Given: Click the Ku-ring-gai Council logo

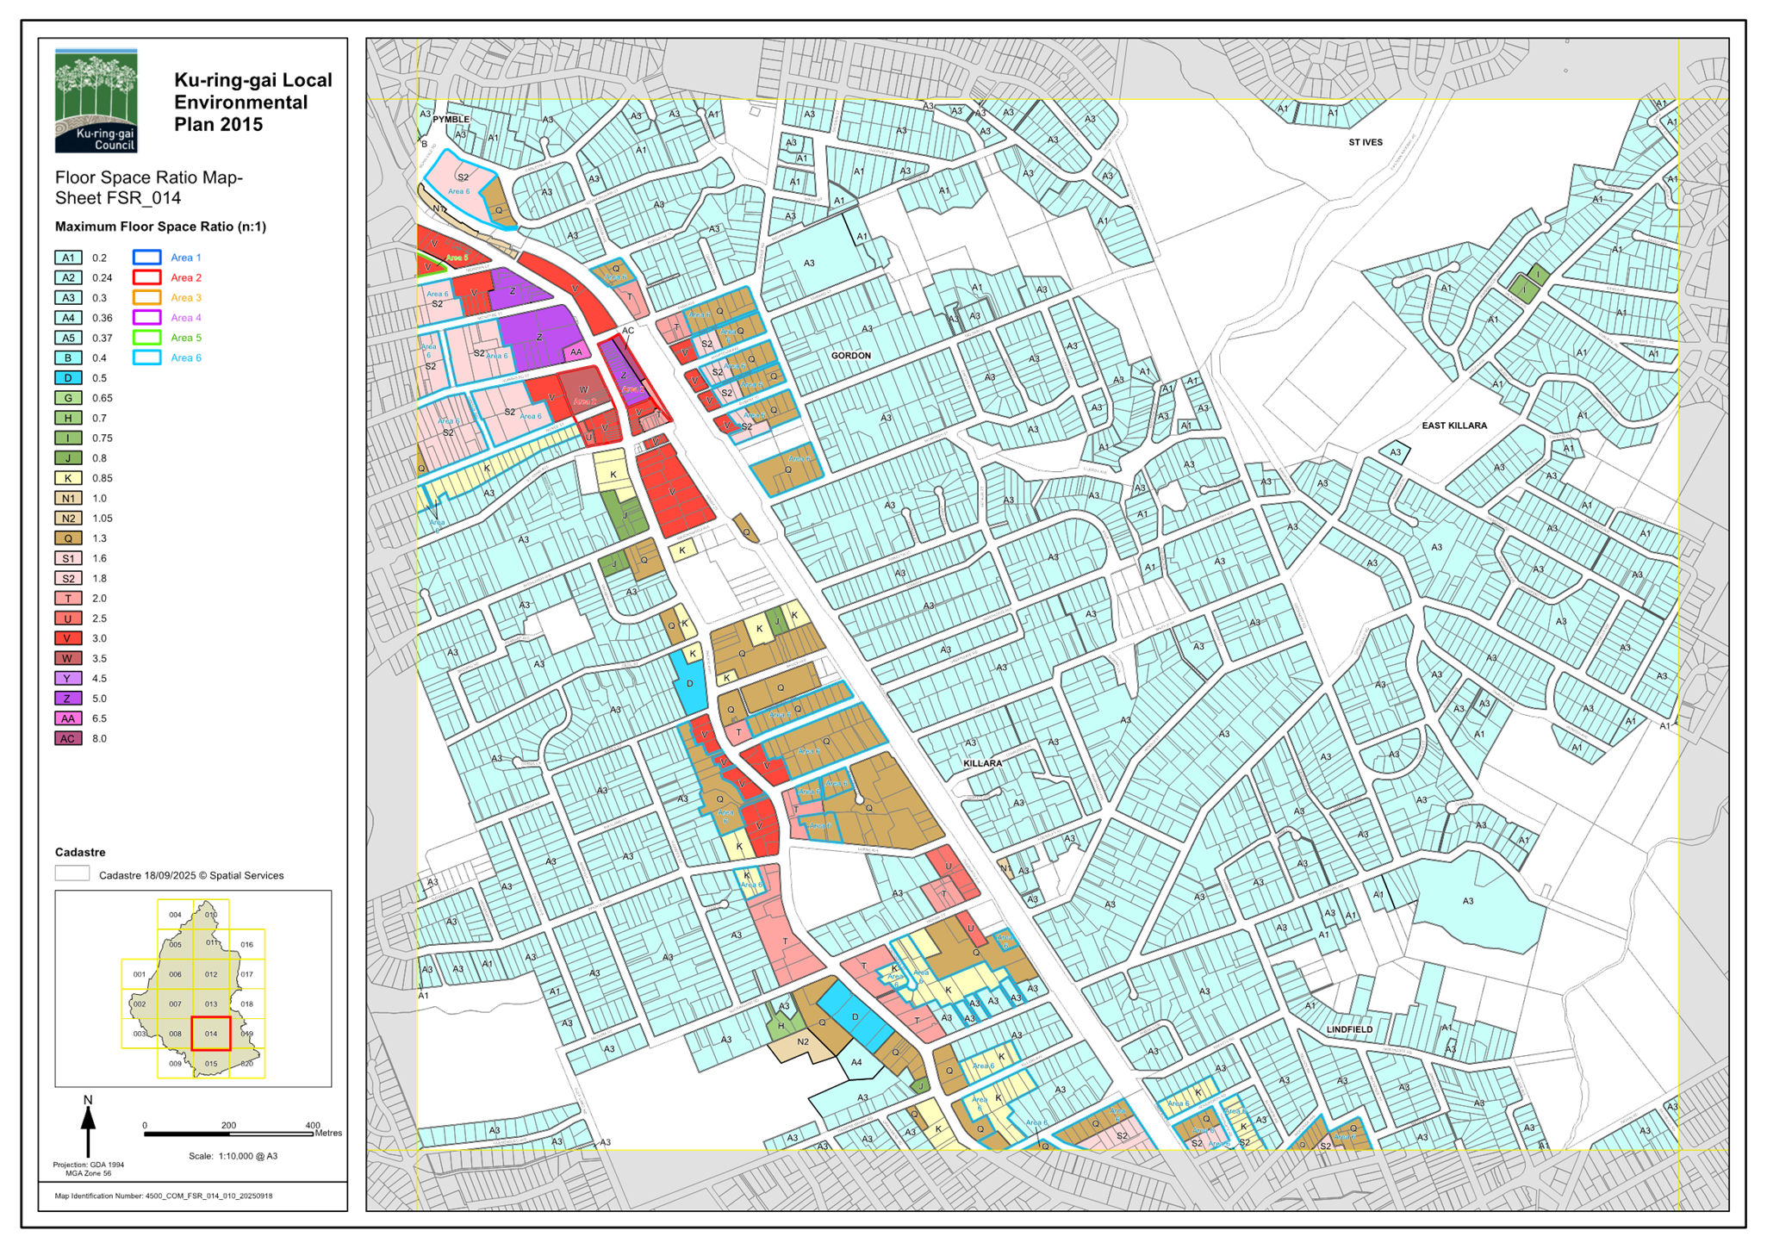Looking at the screenshot, I should point(96,101).
